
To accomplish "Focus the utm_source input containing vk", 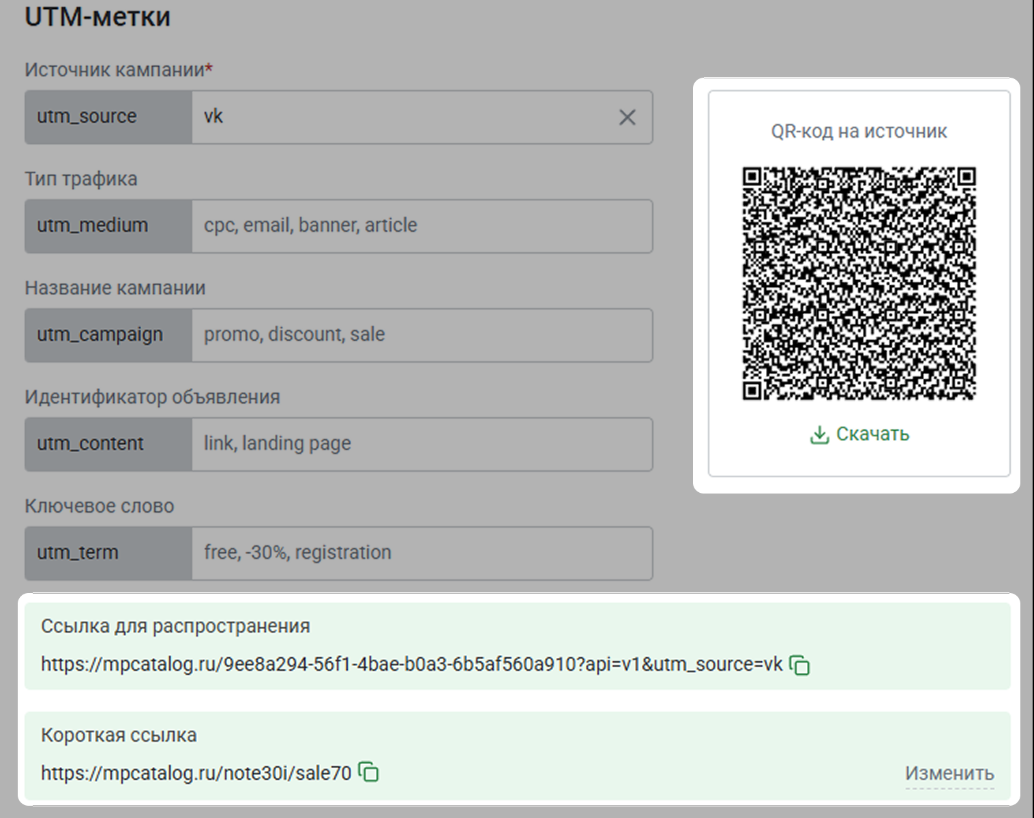I will (402, 117).
